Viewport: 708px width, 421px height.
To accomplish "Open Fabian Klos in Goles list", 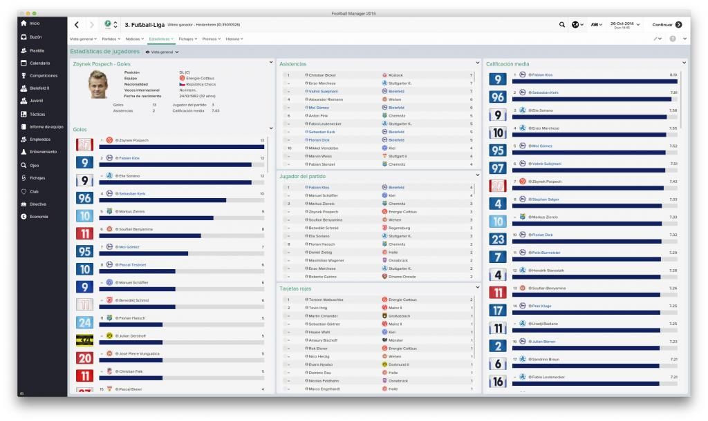I will (129, 158).
